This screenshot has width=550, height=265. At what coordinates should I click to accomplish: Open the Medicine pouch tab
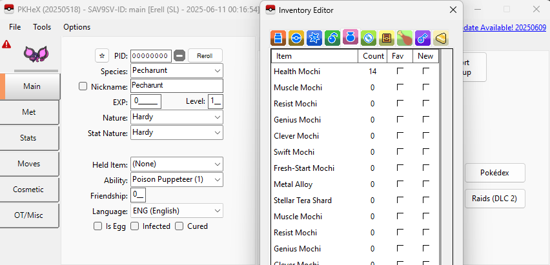(x=278, y=38)
